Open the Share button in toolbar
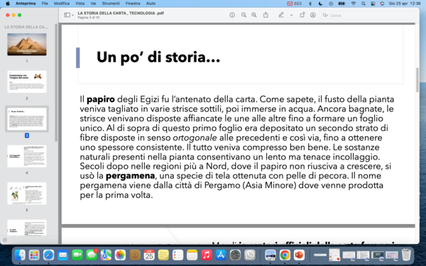Screen dimensions: 426x266 tap(266, 15)
